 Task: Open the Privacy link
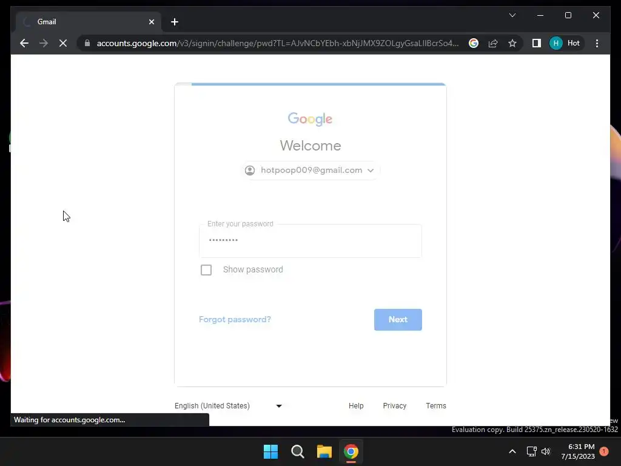coord(394,406)
